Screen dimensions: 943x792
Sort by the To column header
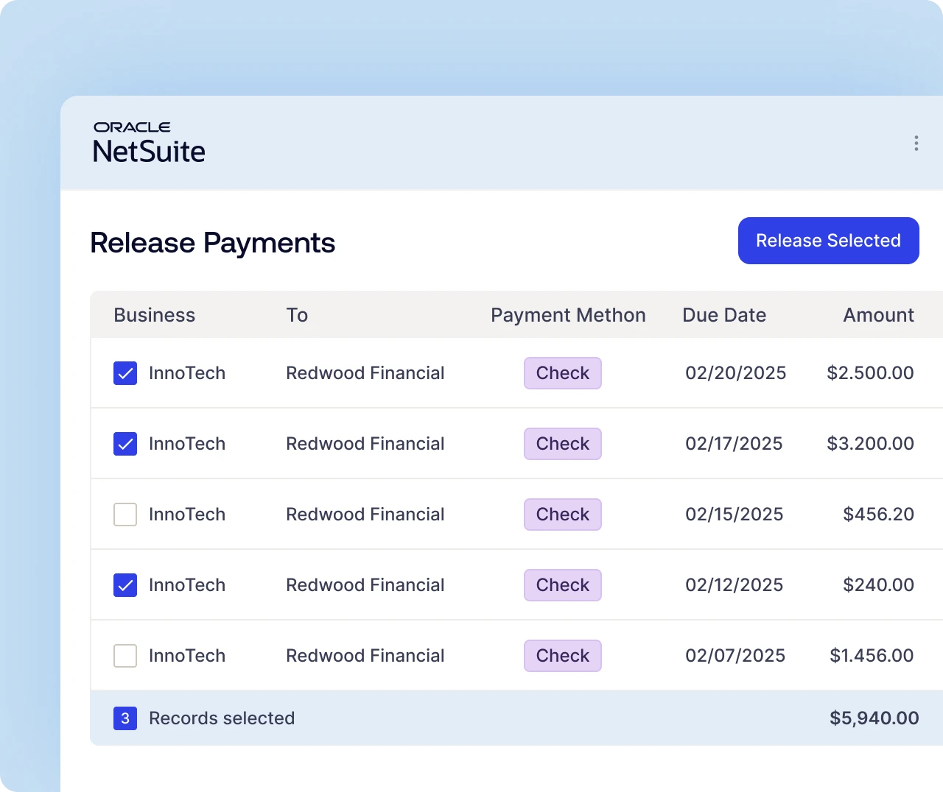tap(297, 315)
